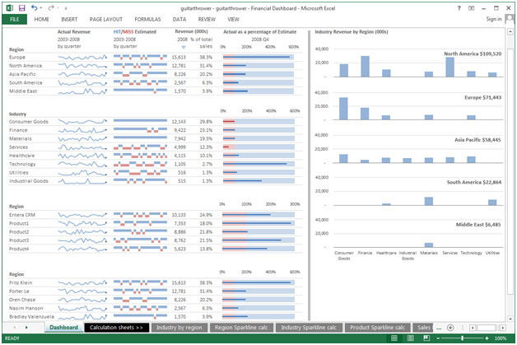Open the VIEW ribbon tab

(x=233, y=20)
